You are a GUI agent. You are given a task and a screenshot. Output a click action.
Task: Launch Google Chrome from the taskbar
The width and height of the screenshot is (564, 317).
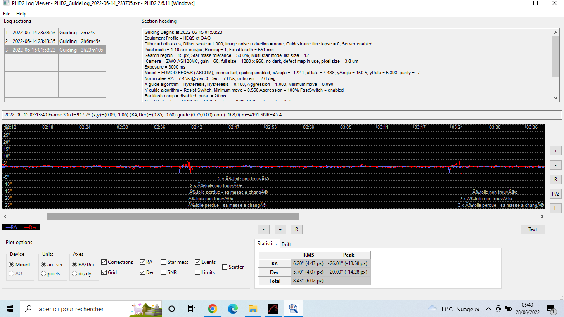tap(212, 309)
